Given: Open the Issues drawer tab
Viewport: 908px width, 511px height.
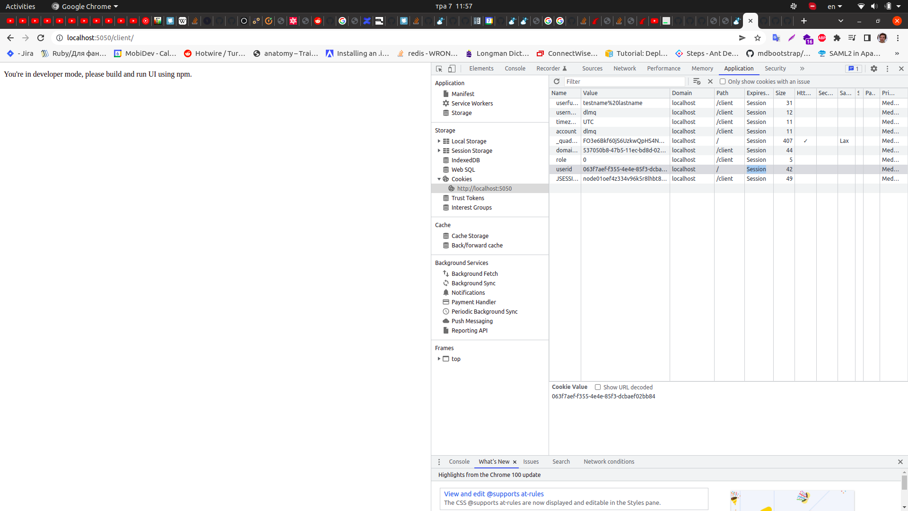Looking at the screenshot, I should point(531,462).
